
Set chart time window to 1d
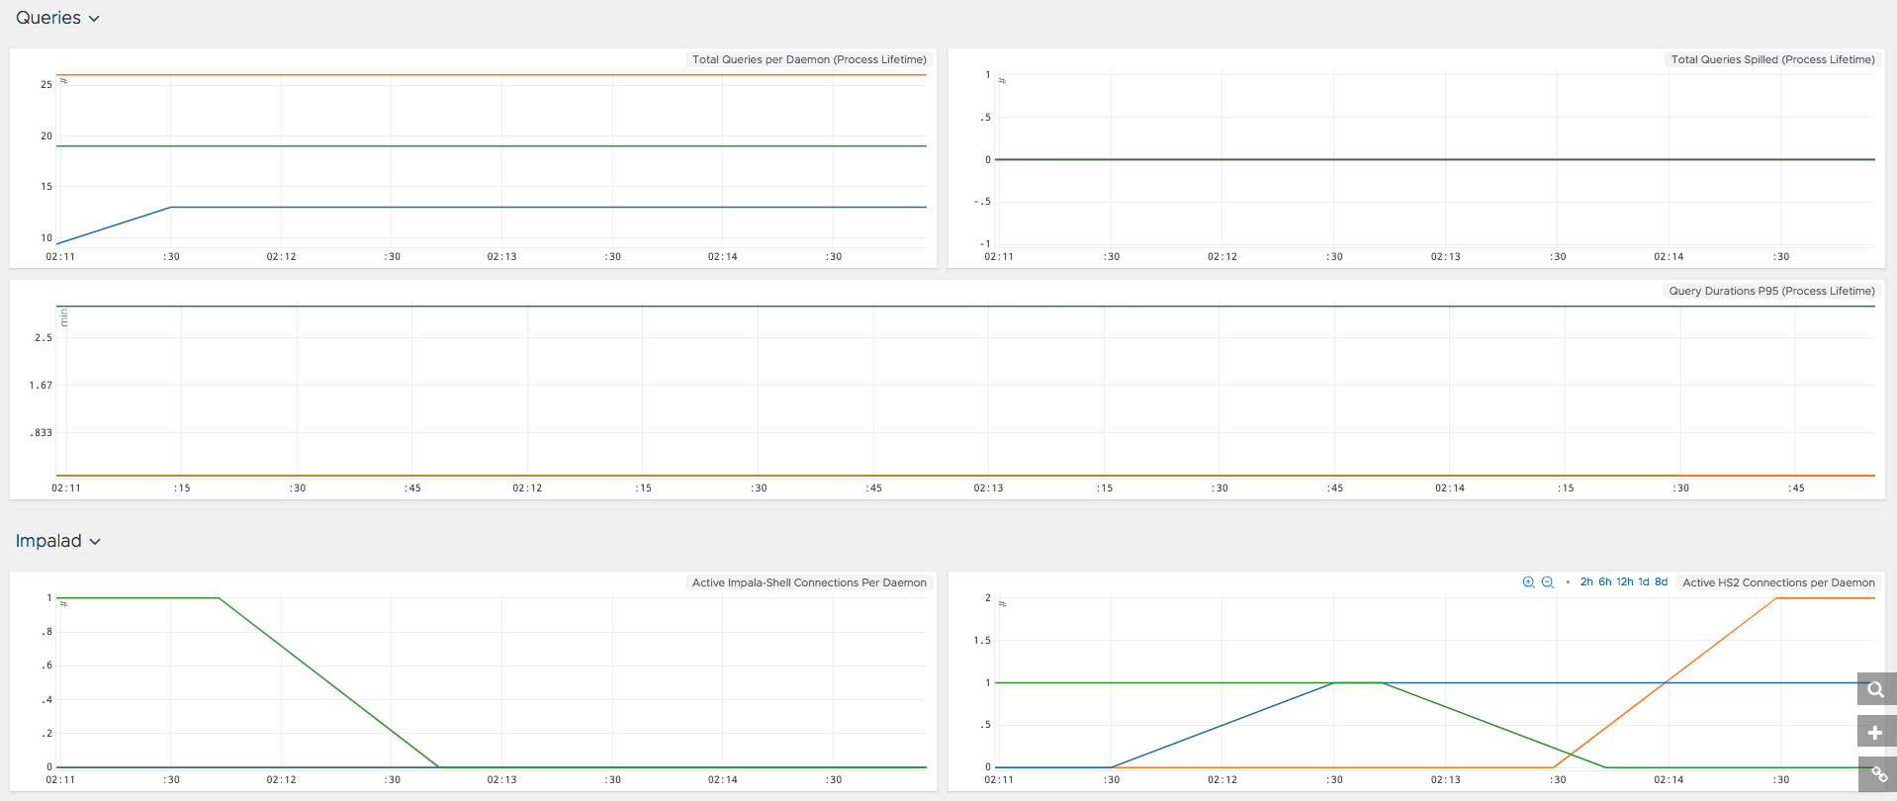coord(1644,582)
